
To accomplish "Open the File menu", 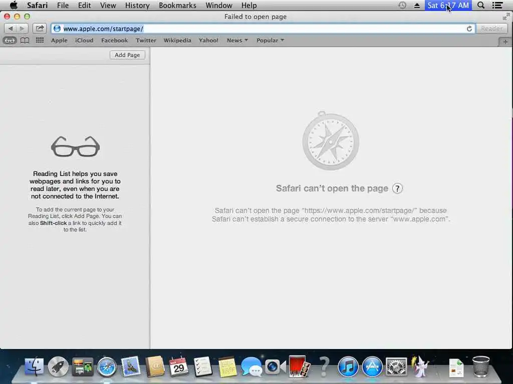I will (63, 5).
